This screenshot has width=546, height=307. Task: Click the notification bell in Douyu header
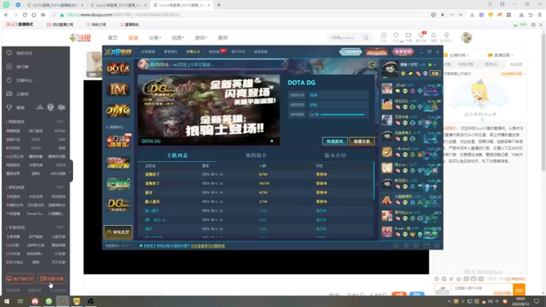[433, 35]
